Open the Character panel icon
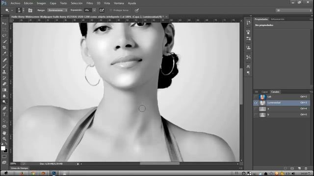The height and width of the screenshot is (176, 314). tap(248, 66)
